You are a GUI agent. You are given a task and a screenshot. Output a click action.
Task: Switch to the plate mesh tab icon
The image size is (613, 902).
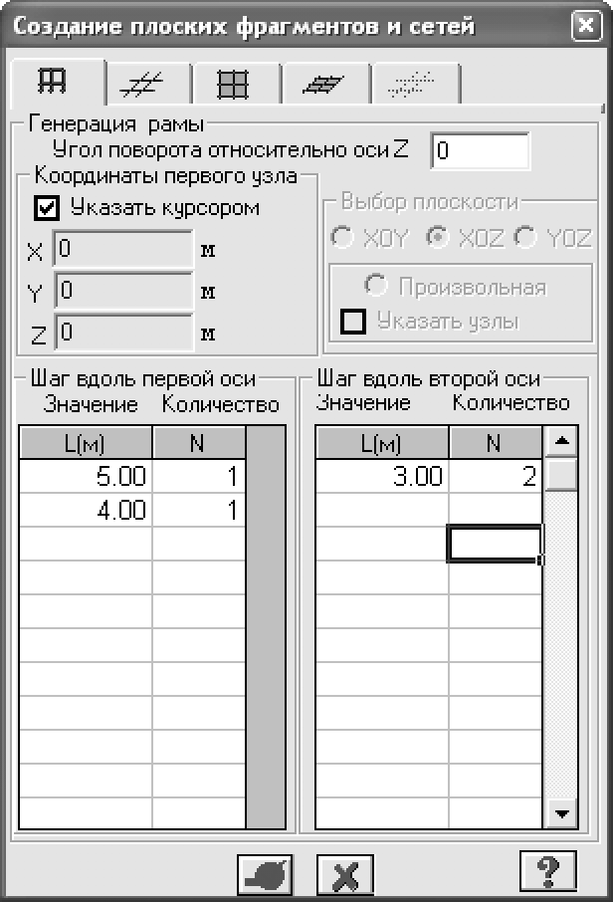click(x=233, y=86)
